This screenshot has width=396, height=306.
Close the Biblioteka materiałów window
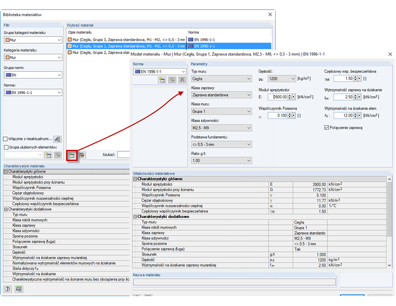270,15
